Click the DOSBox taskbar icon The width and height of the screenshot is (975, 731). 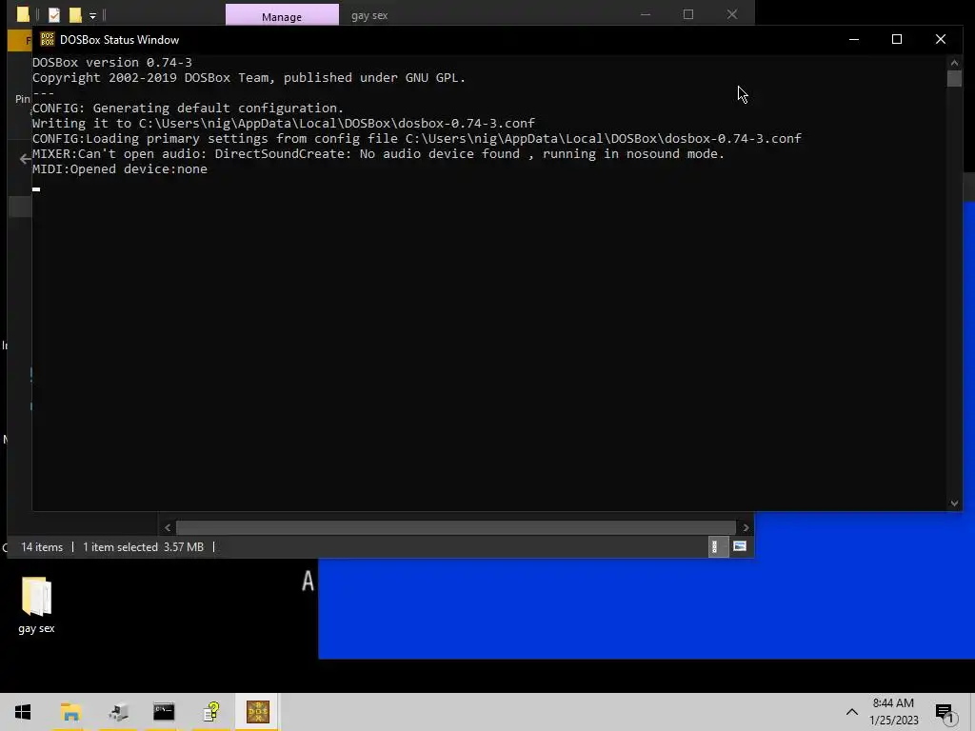[258, 712]
